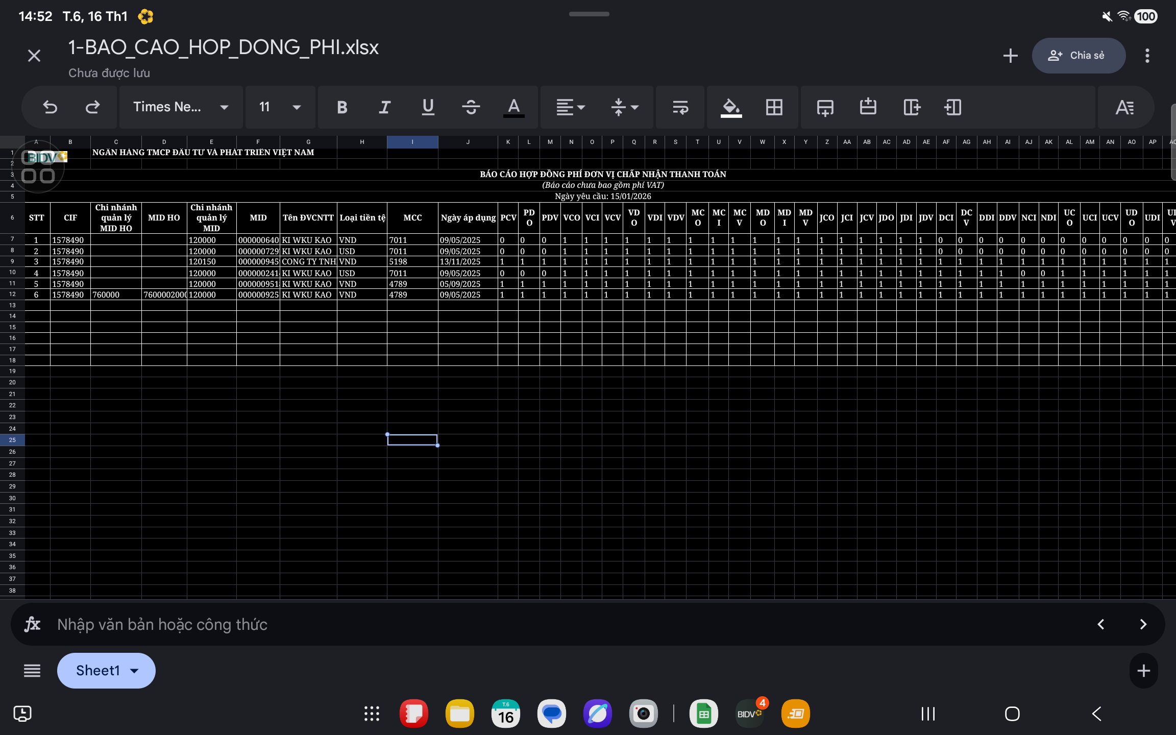Click the text wrapping icon
Image resolution: width=1176 pixels, height=735 pixels.
[680, 107]
